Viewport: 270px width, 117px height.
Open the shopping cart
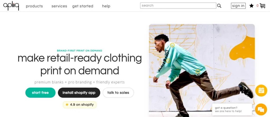coord(262,6)
